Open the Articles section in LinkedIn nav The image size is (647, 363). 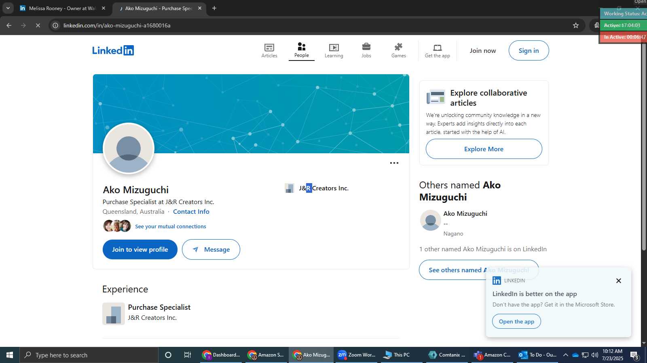tap(269, 50)
